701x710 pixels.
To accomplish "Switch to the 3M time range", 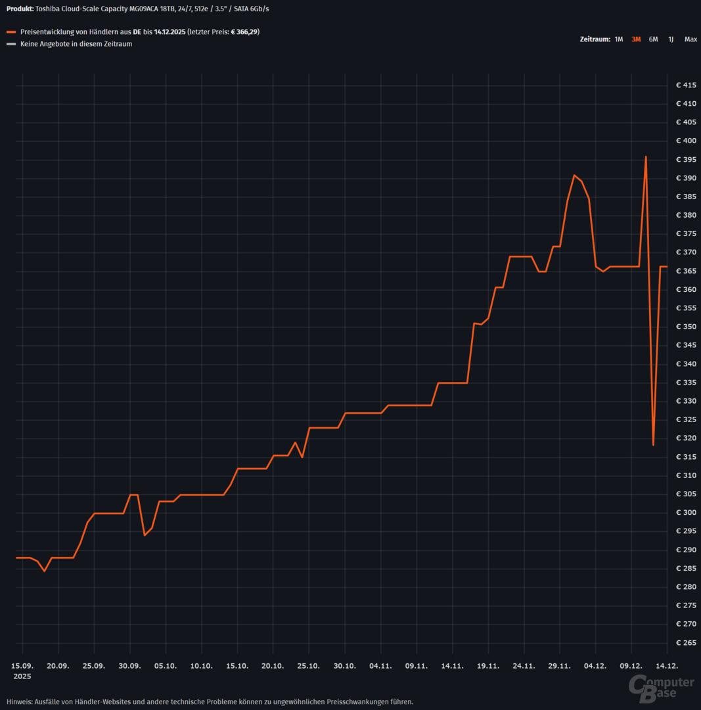I will pos(635,39).
